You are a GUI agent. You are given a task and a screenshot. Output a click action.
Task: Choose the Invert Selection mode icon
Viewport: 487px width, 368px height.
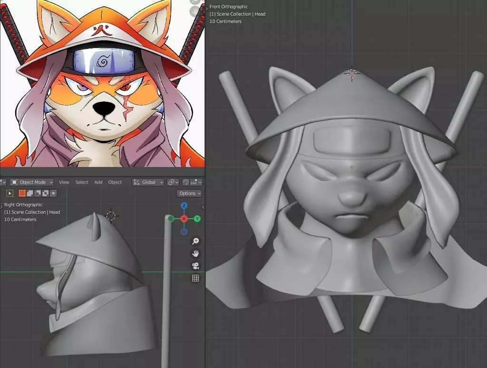click(45, 193)
